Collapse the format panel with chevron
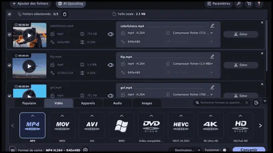This screenshot has height=153, width=273. (265, 101)
